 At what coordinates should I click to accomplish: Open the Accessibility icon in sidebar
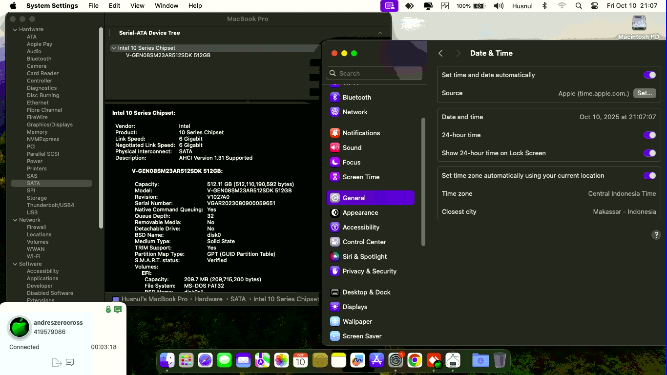334,227
